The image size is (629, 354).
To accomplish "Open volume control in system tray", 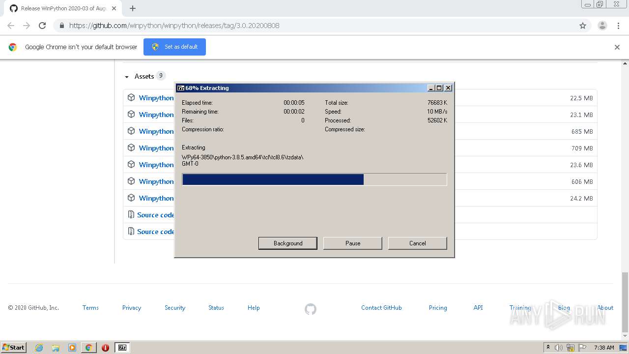I will click(559, 348).
